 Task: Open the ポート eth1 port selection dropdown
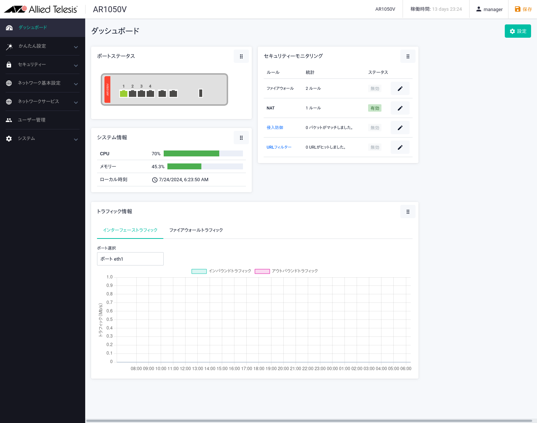130,259
